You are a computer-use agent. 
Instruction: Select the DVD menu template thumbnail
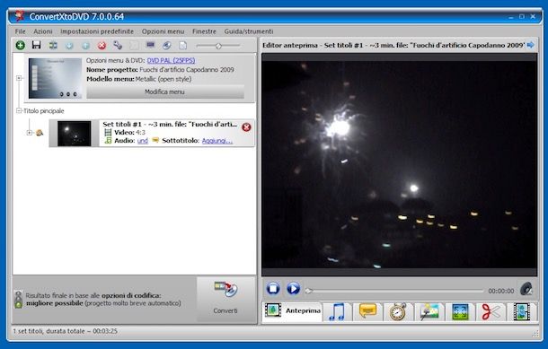55,78
